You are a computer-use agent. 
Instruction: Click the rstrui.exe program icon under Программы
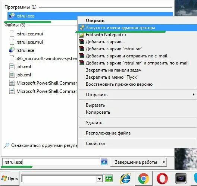[x=12, y=16]
